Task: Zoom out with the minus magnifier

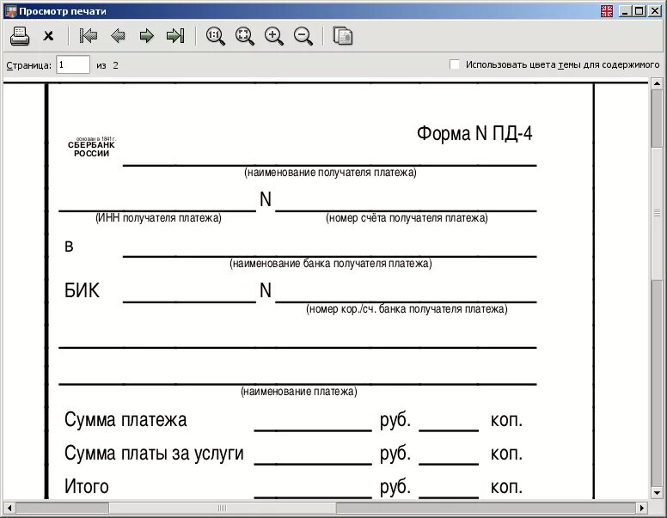Action: point(303,36)
